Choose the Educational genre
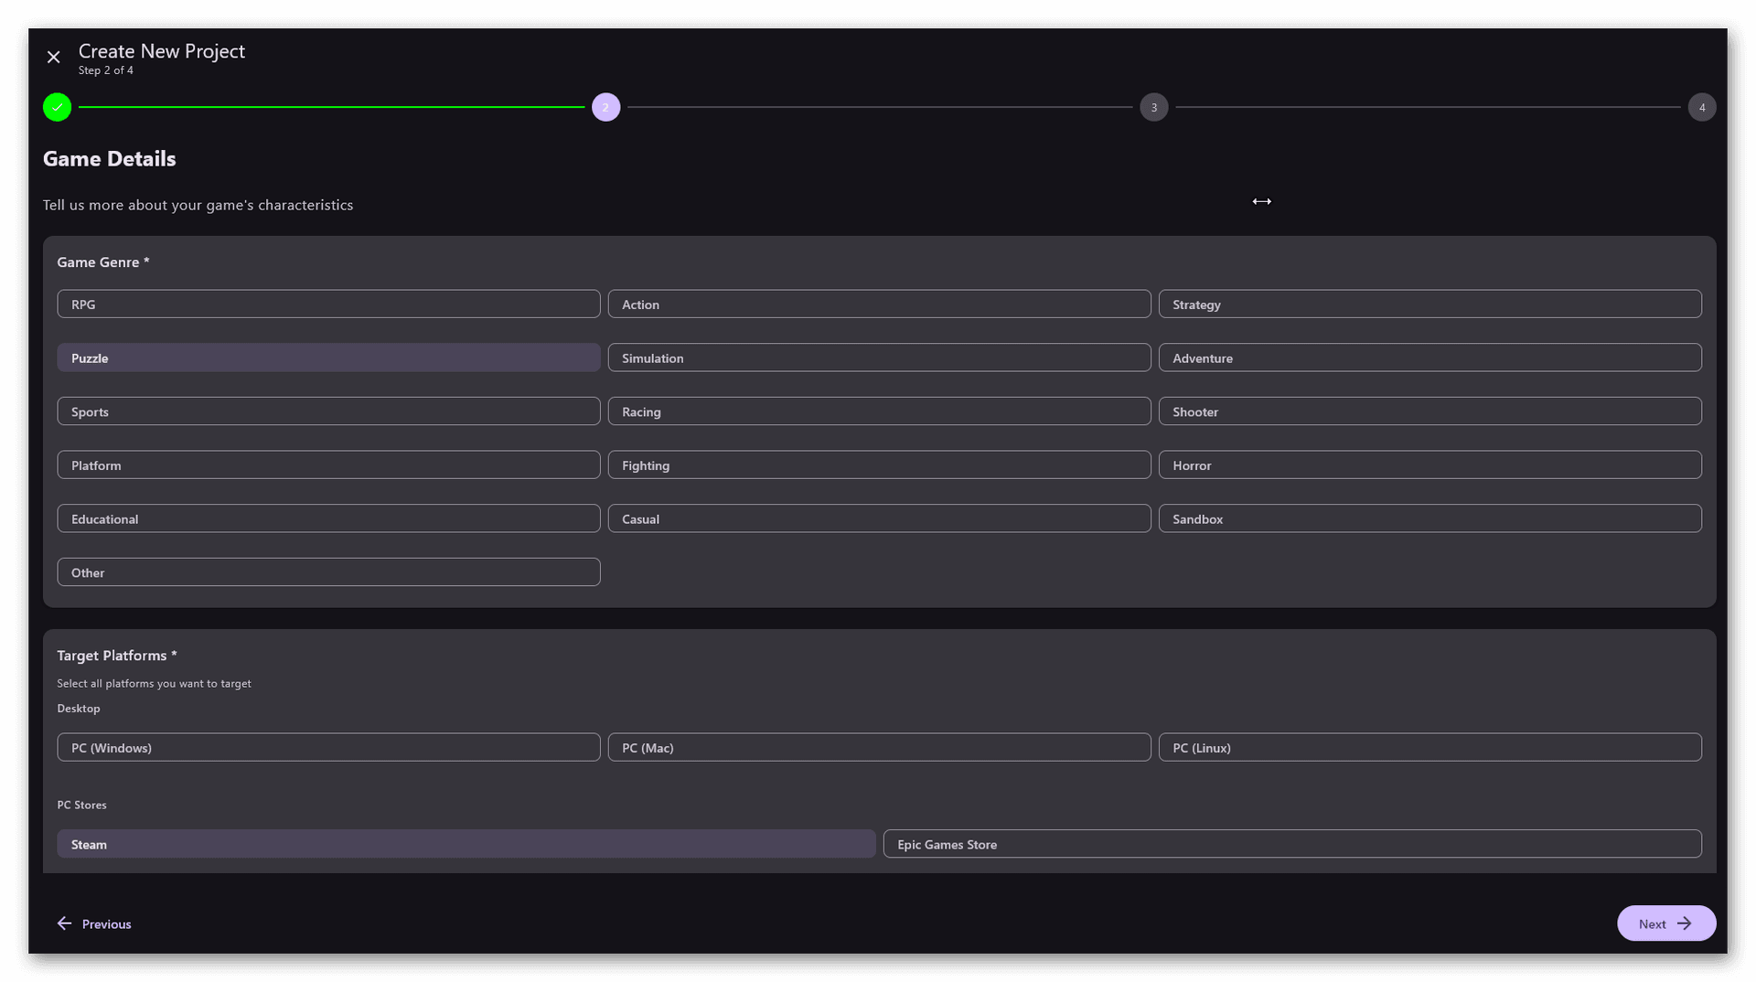The height and width of the screenshot is (982, 1756). [x=328, y=518]
